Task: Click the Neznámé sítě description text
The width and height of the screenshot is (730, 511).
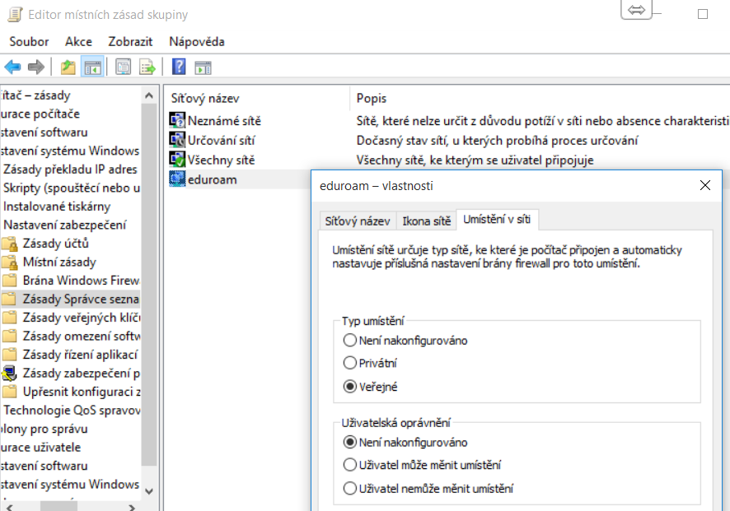Action: pos(542,121)
